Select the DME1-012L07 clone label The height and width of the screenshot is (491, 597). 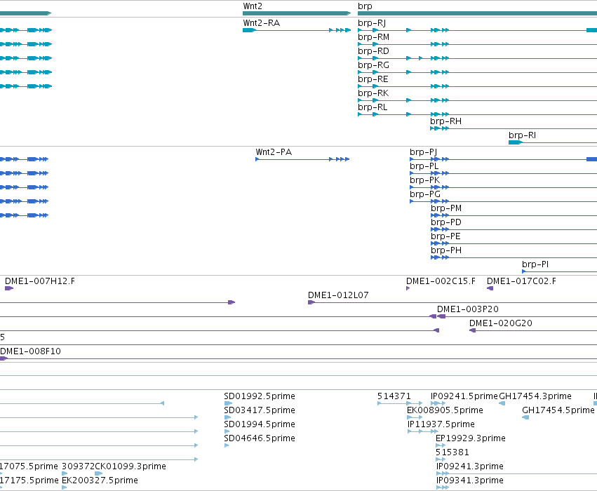click(x=338, y=295)
